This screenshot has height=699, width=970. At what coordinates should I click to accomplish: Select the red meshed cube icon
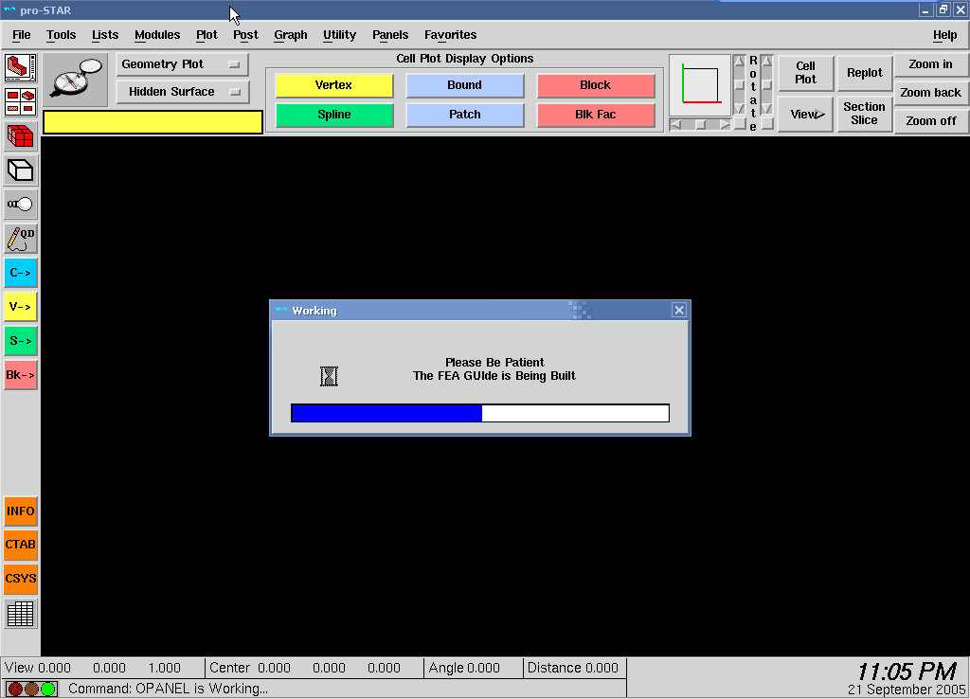pos(21,136)
